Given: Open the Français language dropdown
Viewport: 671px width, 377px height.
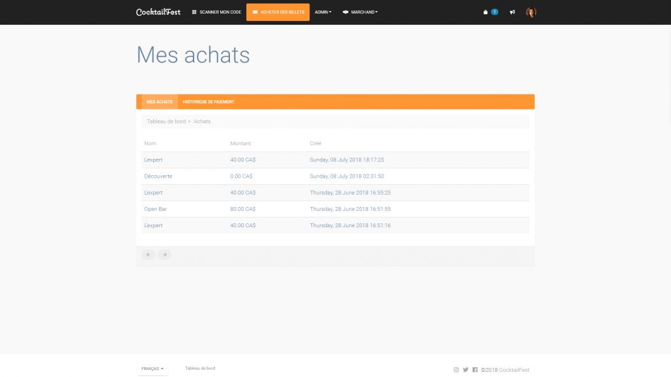Looking at the screenshot, I should pyautogui.click(x=152, y=369).
